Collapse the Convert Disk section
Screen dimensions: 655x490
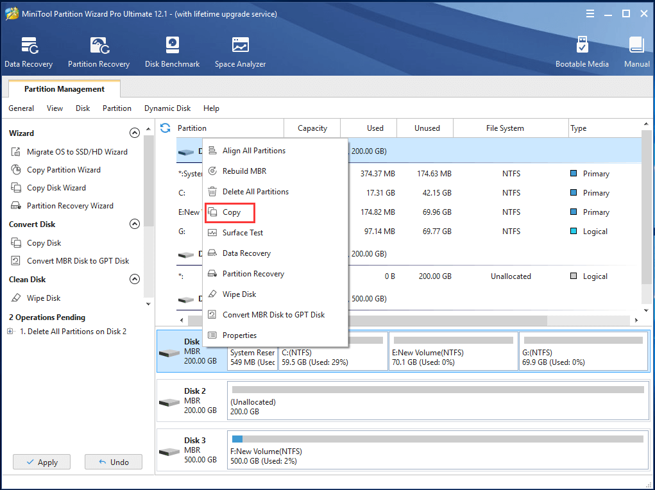[x=135, y=224]
